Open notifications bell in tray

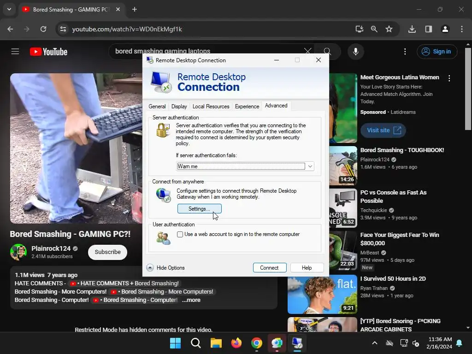coord(460,343)
